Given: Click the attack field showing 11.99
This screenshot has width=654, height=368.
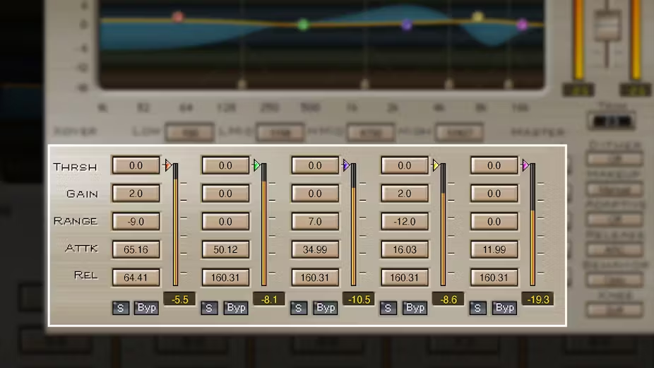Looking at the screenshot, I should point(494,249).
